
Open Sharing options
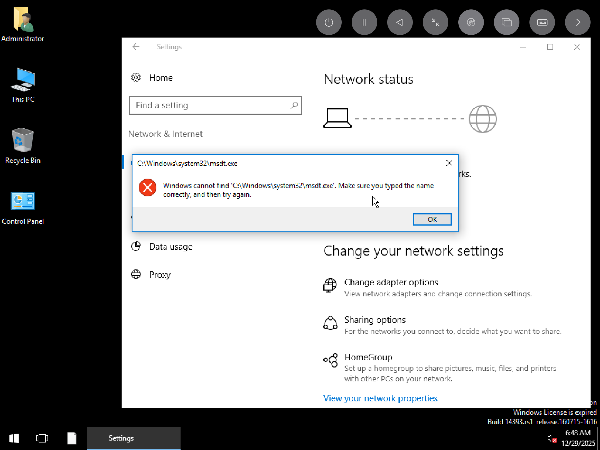pos(375,320)
